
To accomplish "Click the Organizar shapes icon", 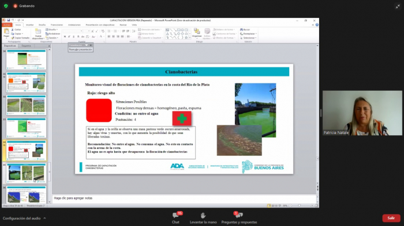I will pos(197,31).
